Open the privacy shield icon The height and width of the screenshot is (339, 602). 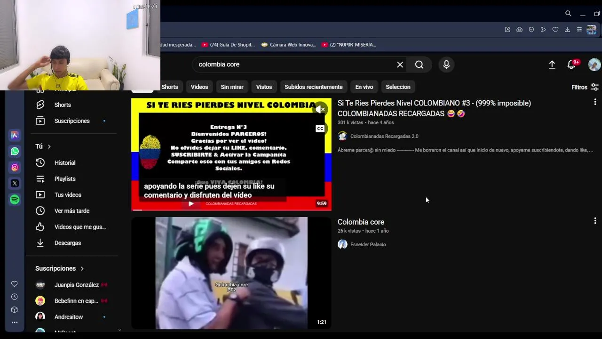(x=531, y=30)
